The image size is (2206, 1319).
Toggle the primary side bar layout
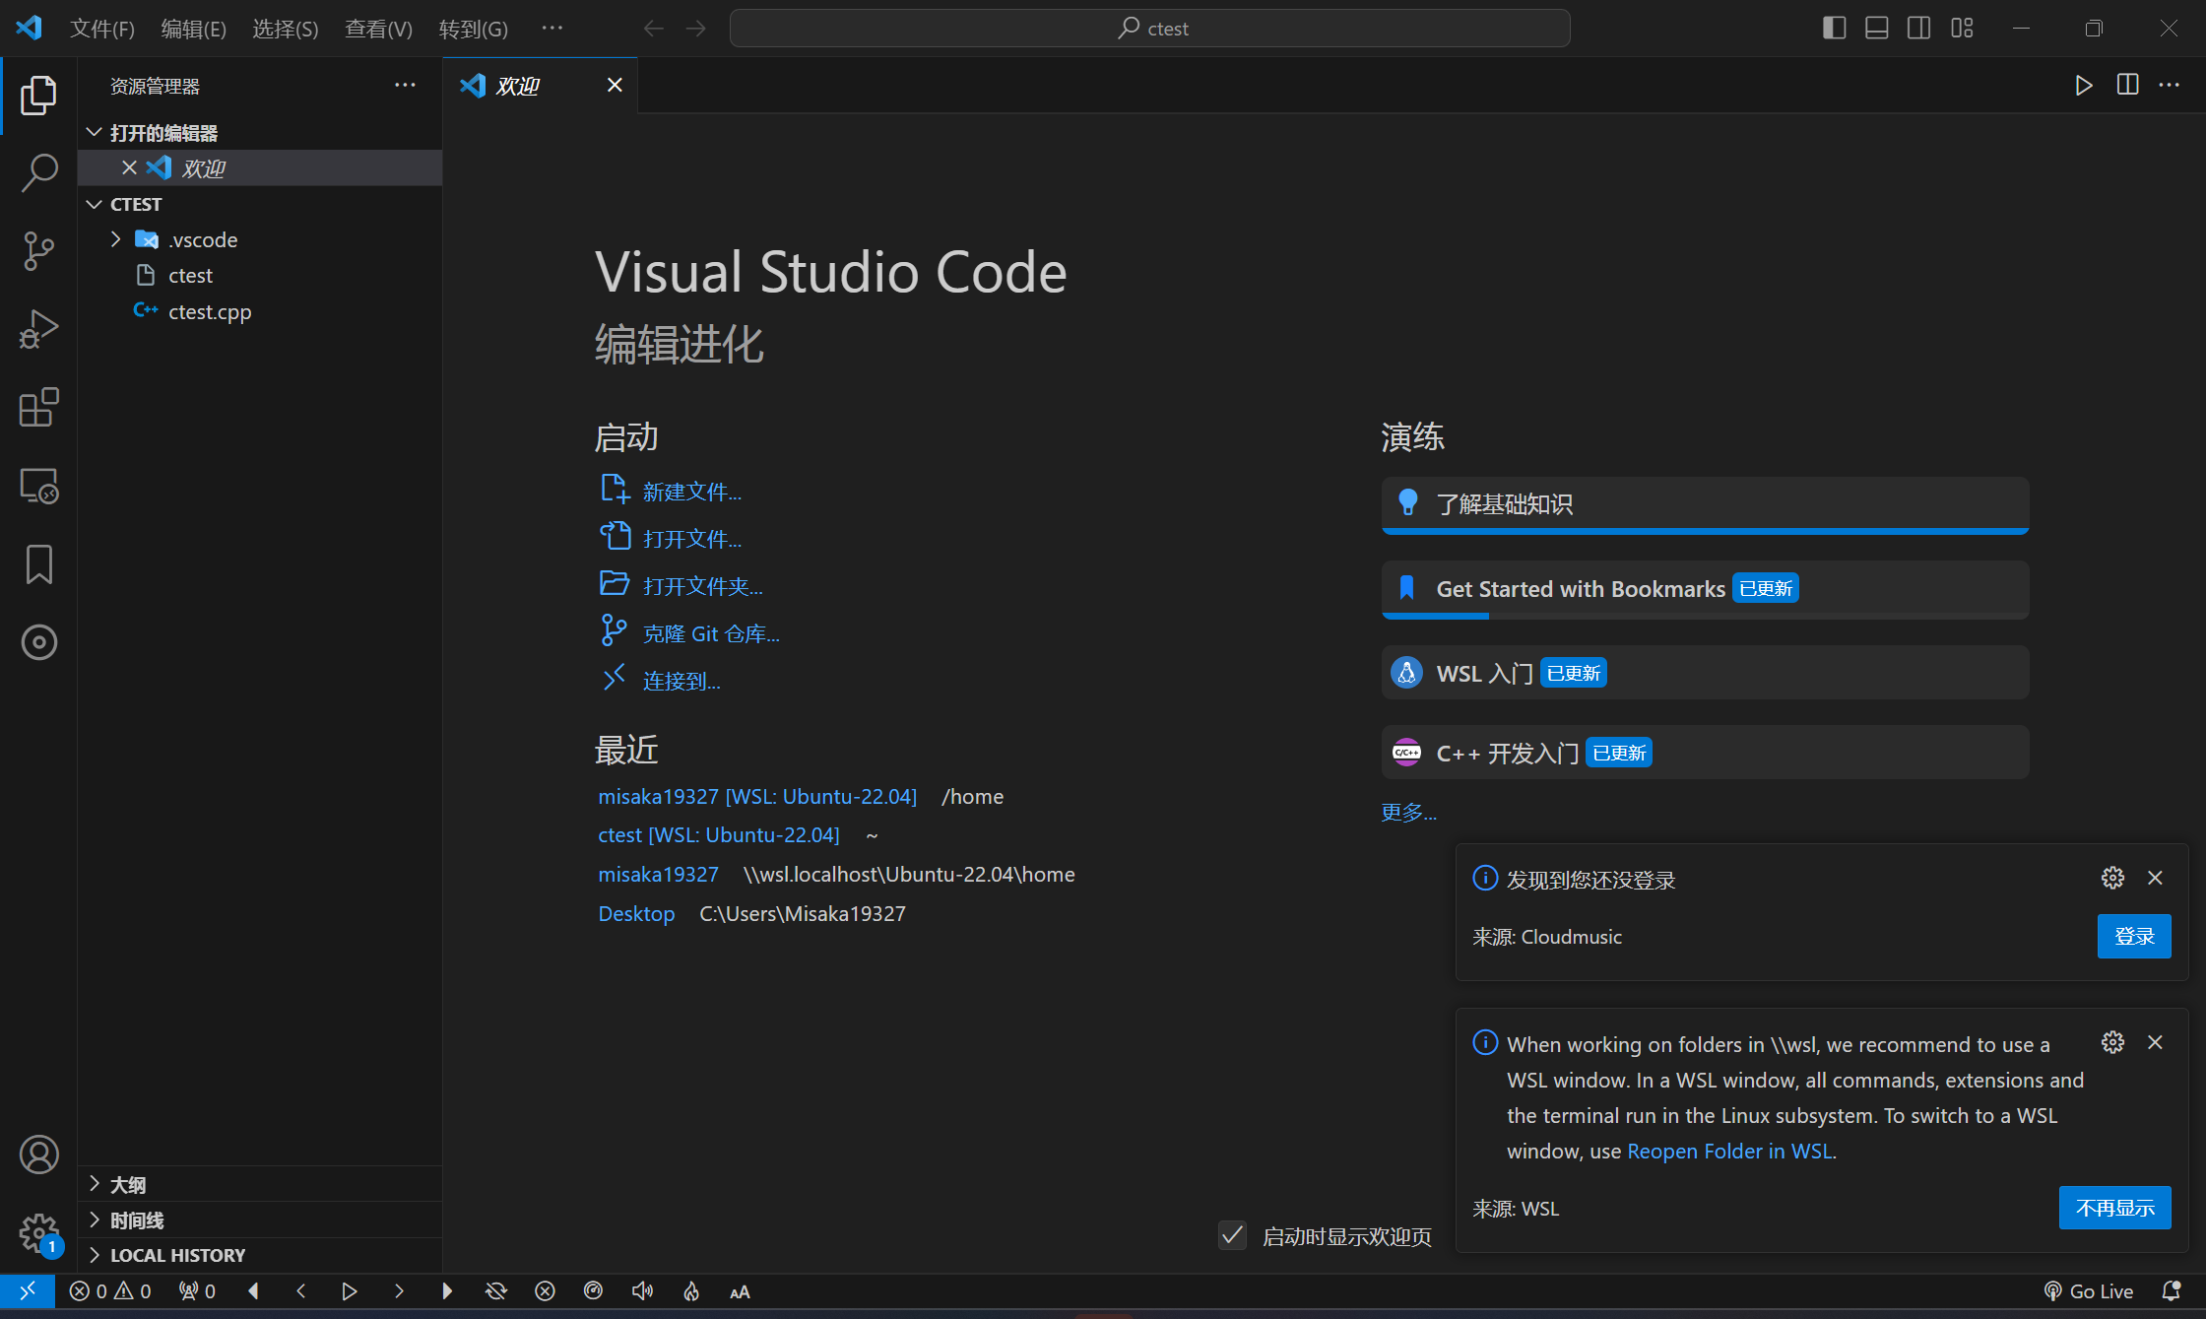(1834, 28)
